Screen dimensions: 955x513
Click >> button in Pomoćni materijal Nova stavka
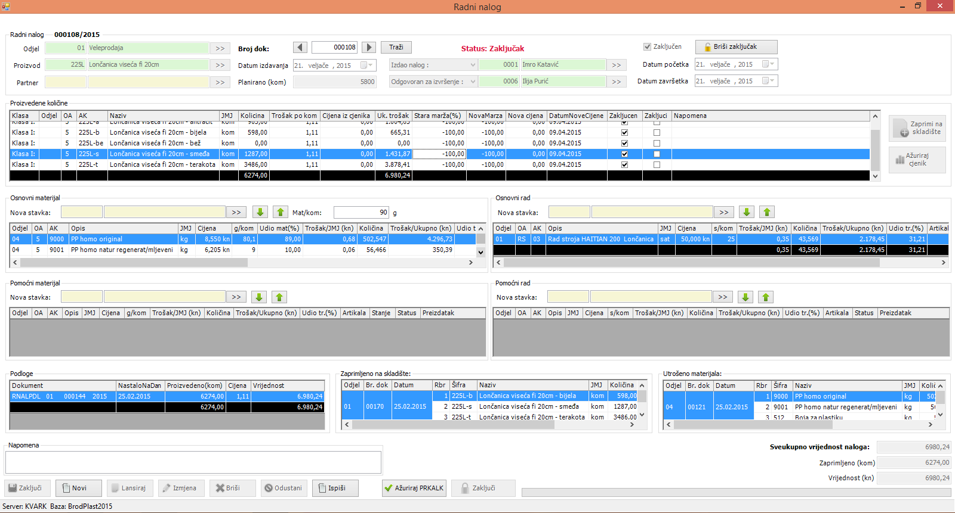pyautogui.click(x=236, y=297)
